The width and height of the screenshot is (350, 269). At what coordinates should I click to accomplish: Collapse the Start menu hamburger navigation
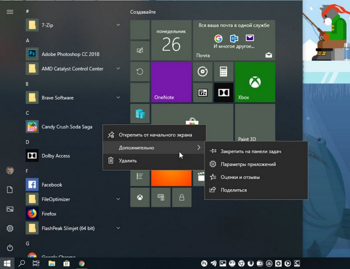coord(10,12)
